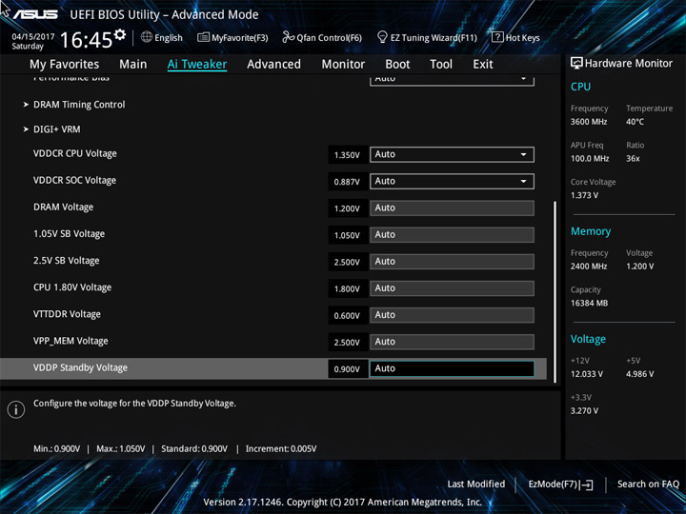
Task: Click the VPP_MEM Voltage Auto field
Action: [452, 342]
